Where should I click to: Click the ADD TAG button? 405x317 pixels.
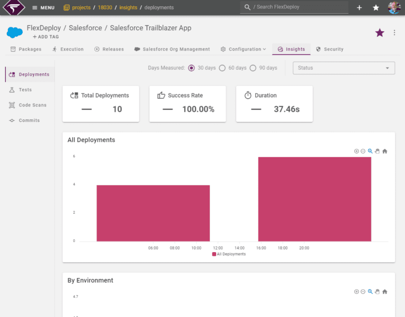click(46, 37)
